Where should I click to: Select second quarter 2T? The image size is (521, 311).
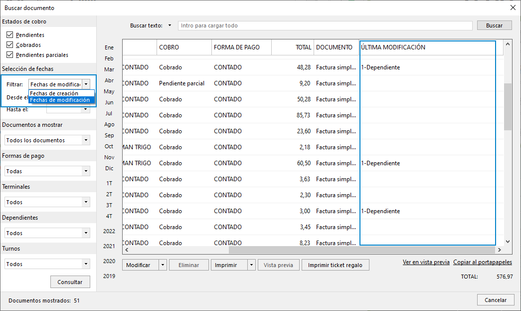click(109, 194)
